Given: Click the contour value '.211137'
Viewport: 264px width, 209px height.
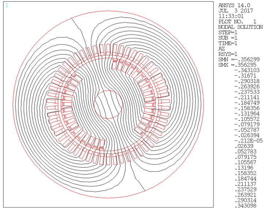Looking at the screenshot, I should coord(246,184).
